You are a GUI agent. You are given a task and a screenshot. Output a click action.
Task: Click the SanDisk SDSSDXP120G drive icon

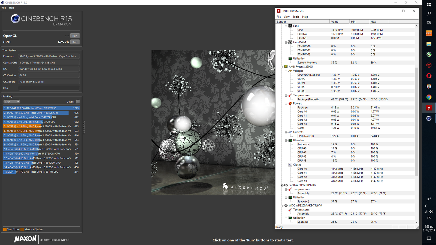click(286, 185)
